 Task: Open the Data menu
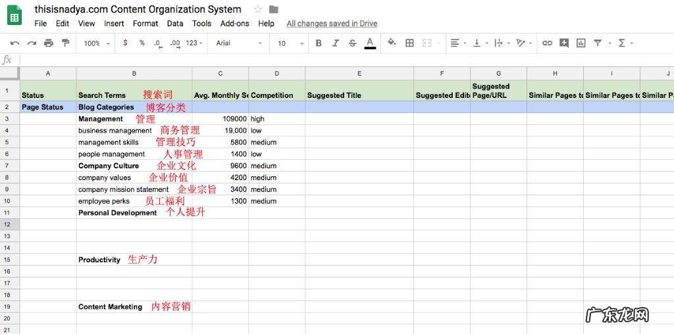(x=175, y=24)
